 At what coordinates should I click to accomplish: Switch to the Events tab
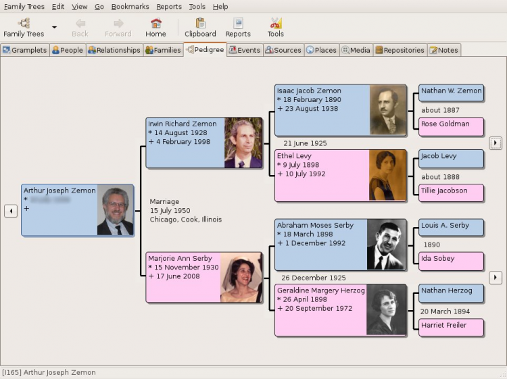pos(244,50)
